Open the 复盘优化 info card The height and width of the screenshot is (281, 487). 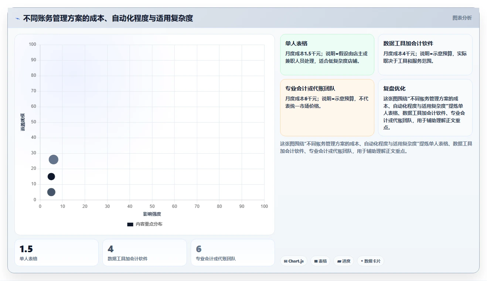tap(425, 107)
